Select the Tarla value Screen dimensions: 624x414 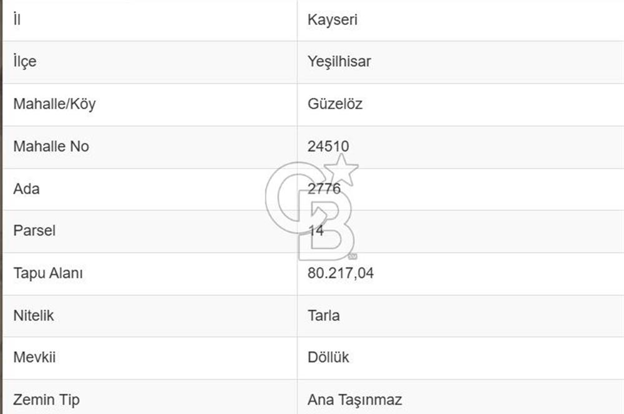coord(323,315)
